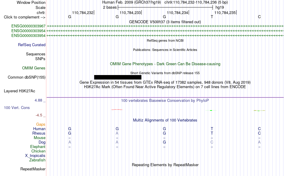Click the Chicken species row label
284x176 pixels.
38,151
